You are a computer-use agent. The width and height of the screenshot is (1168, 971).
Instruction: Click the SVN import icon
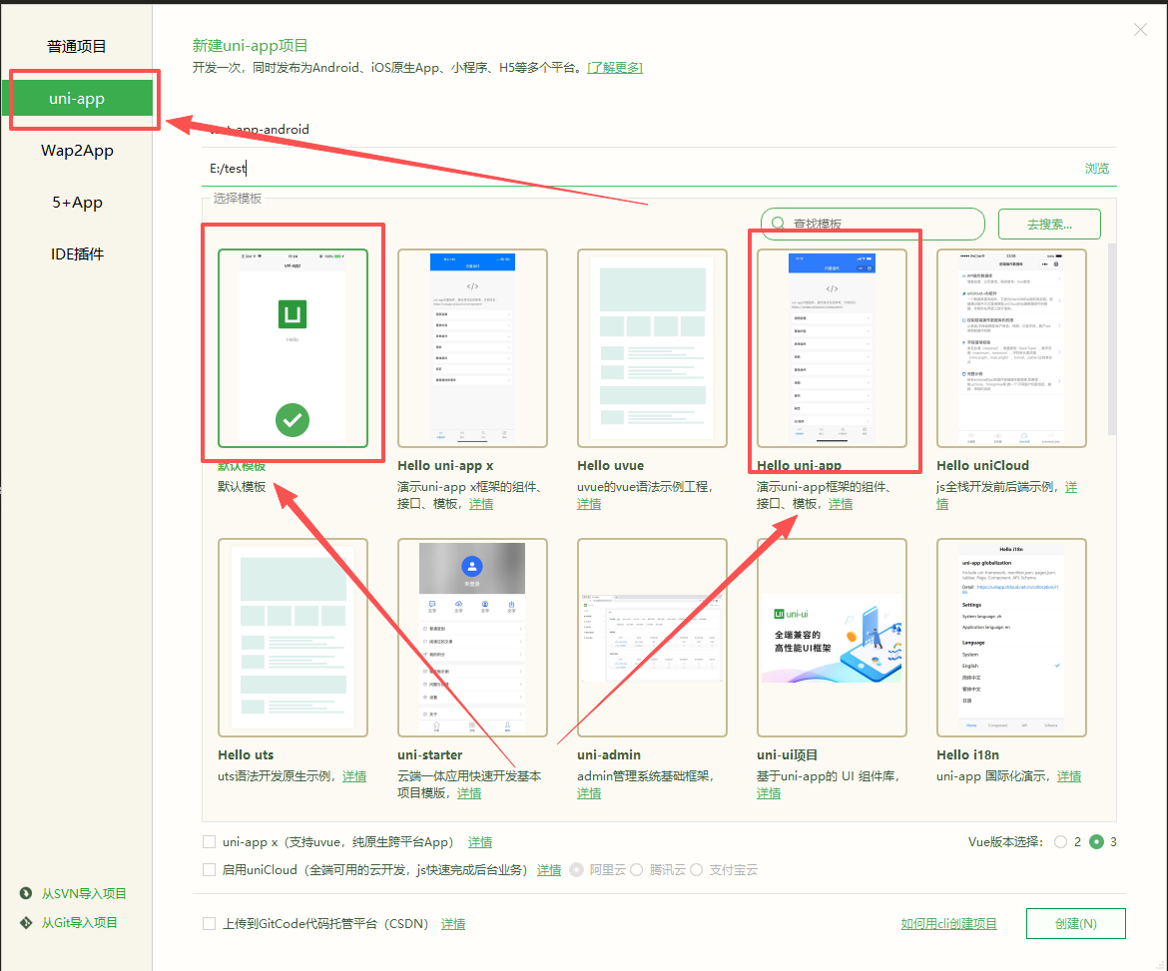click(26, 893)
